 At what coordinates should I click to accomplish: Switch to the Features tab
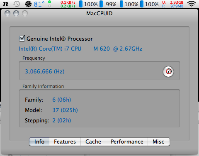click(65, 141)
